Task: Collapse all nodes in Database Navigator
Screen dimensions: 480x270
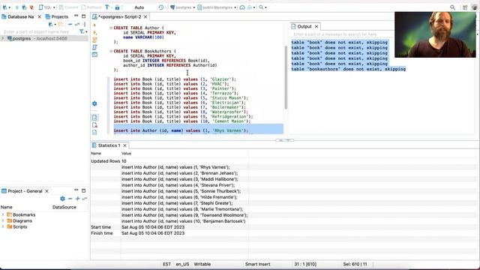Action: pyautogui.click(x=70, y=24)
